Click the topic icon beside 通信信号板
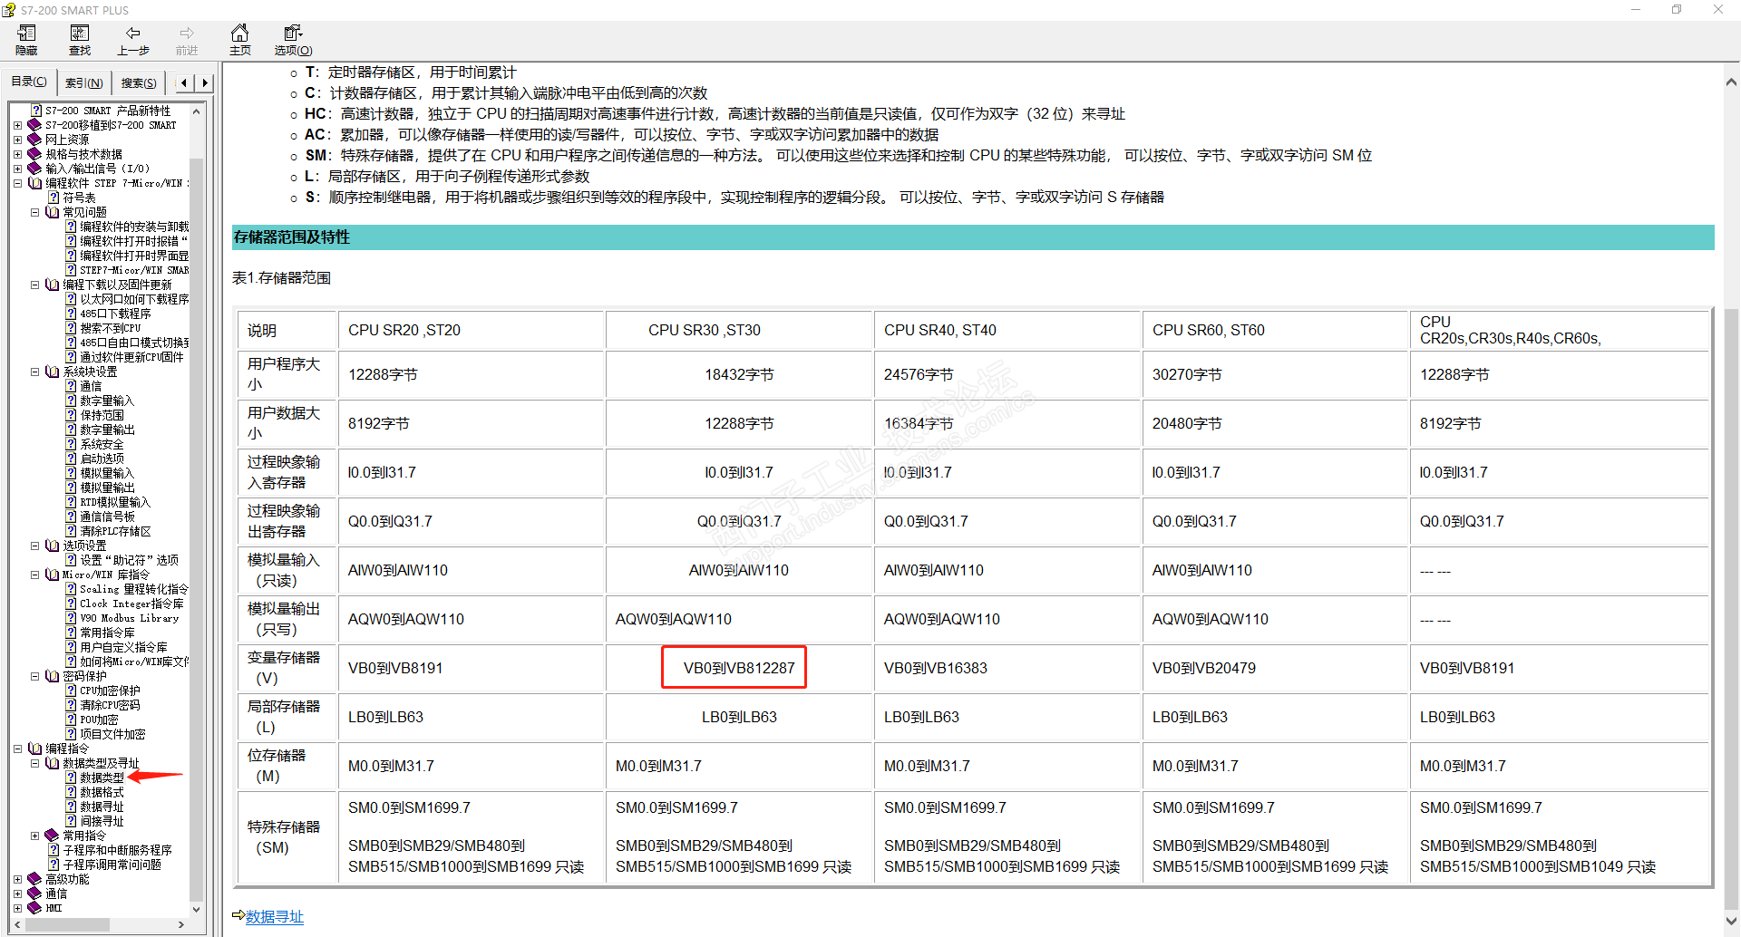The image size is (1741, 937). tap(71, 517)
